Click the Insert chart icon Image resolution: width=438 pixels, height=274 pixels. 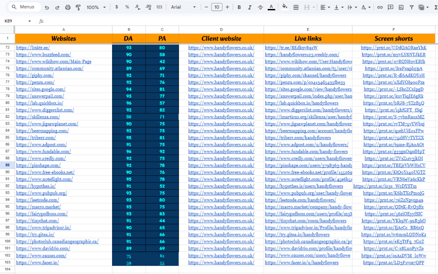(x=401, y=7)
